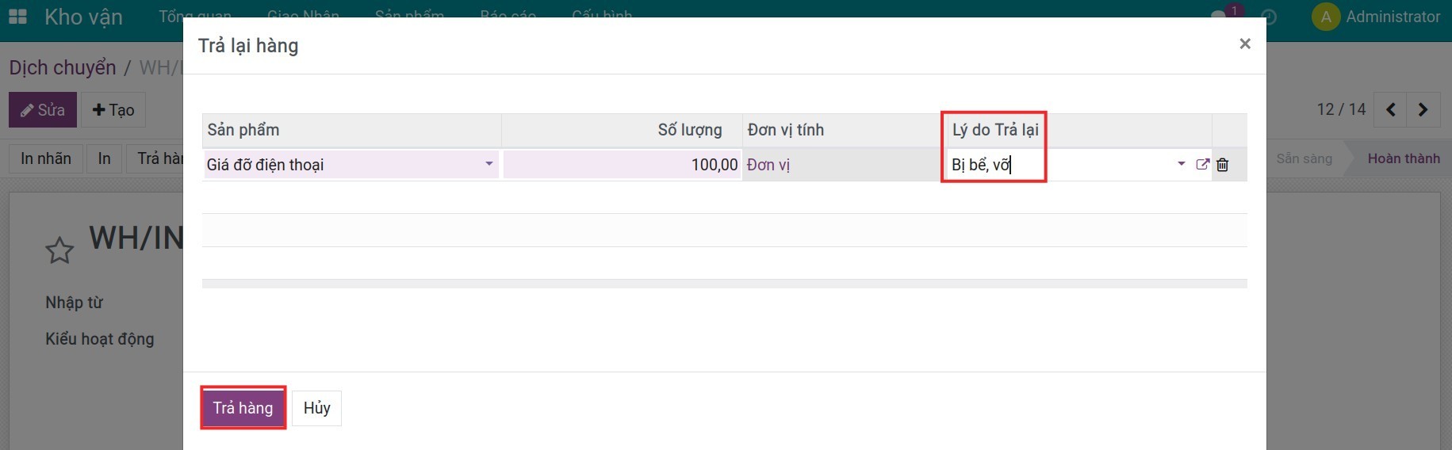Open the Sản phẩm menu in top bar
Viewport: 1452px width, 450px height.
[409, 14]
